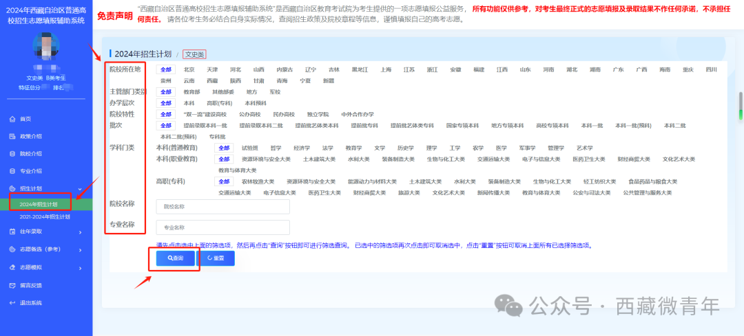Toggle the 上海 location filter
The width and height of the screenshot is (744, 336).
point(386,69)
